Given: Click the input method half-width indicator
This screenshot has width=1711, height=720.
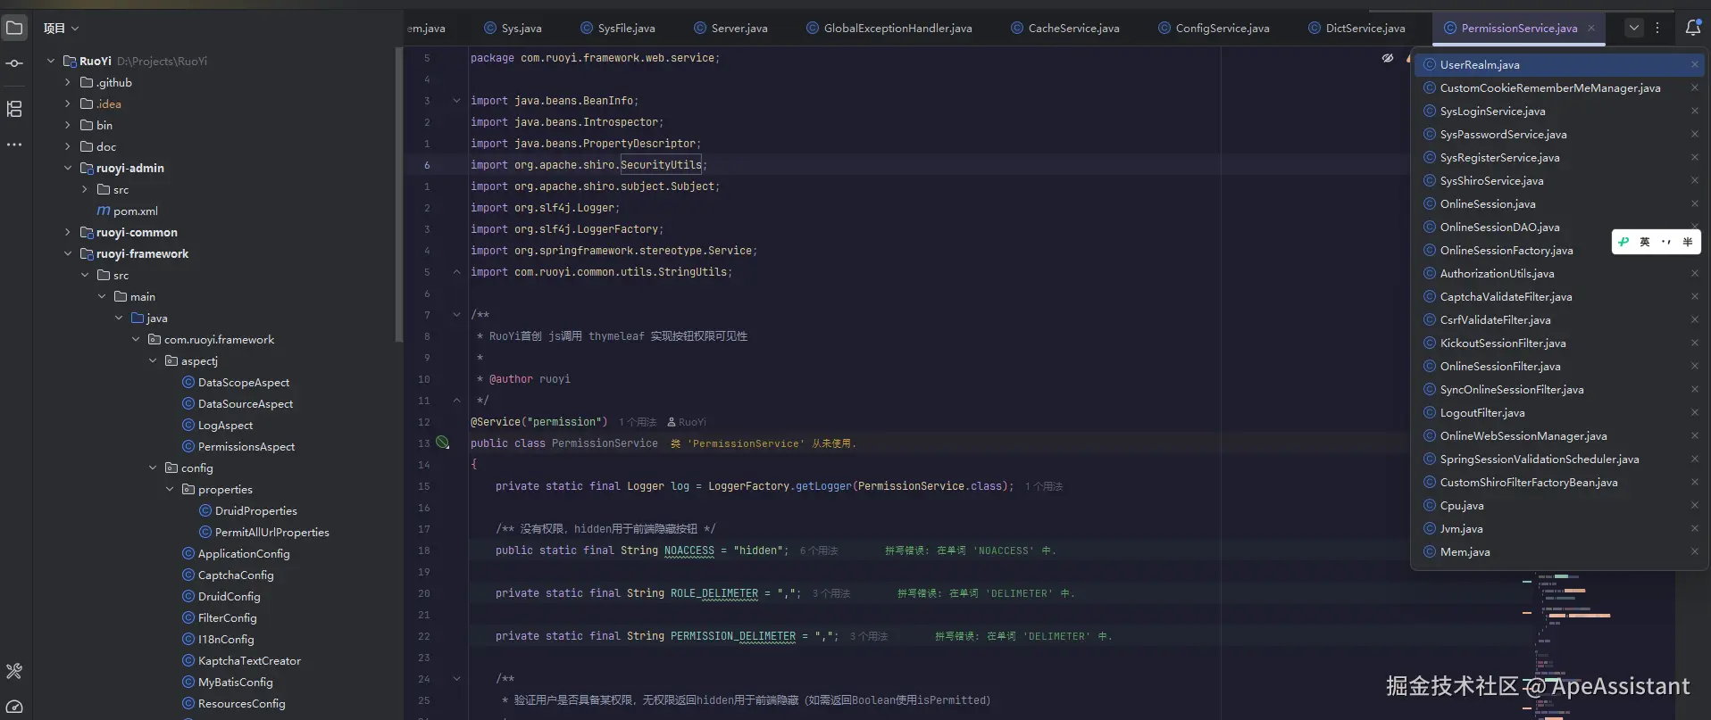Looking at the screenshot, I should click(1687, 242).
